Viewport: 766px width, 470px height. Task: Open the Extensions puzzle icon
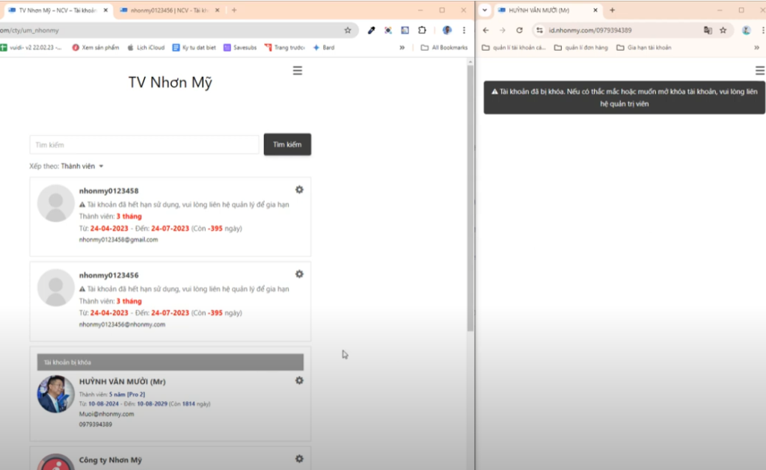click(x=422, y=30)
